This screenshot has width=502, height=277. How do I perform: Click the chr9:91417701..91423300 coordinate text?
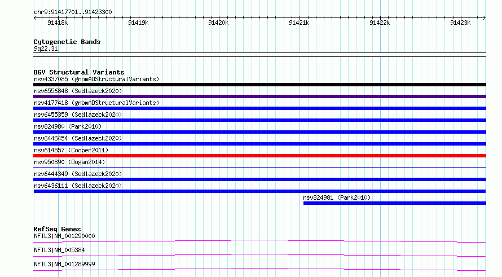coord(73,12)
